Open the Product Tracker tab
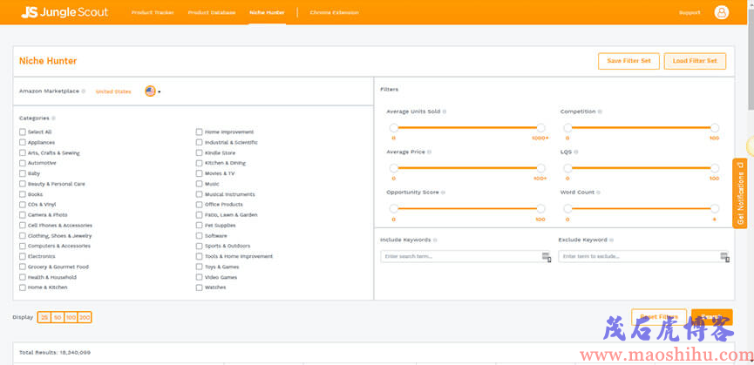The image size is (754, 365). (153, 12)
